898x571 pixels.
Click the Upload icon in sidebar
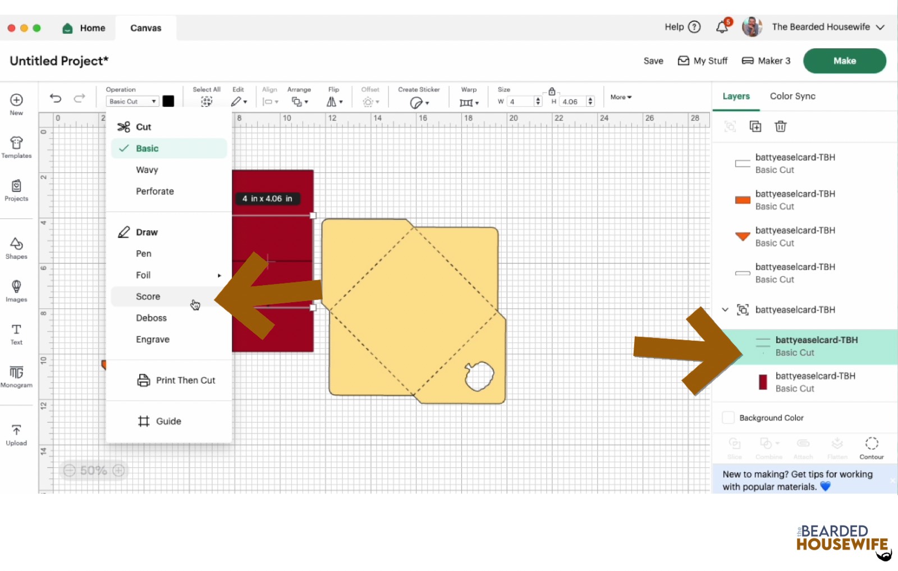click(16, 435)
